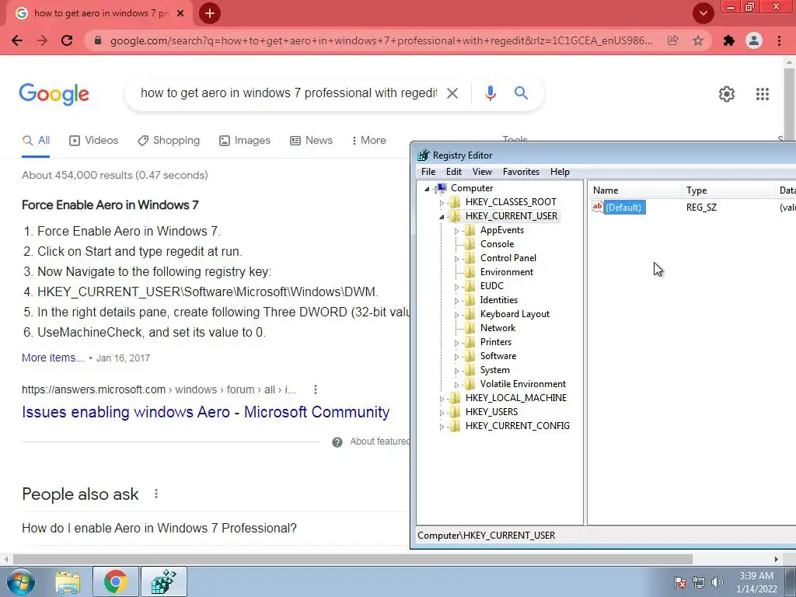The width and height of the screenshot is (796, 597).
Task: Open Issues enabling windows Aero result
Action: click(205, 412)
